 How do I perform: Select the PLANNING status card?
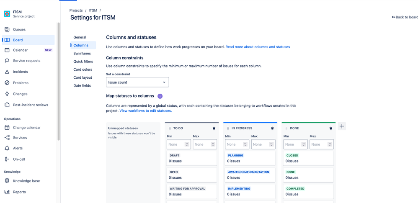point(250,158)
